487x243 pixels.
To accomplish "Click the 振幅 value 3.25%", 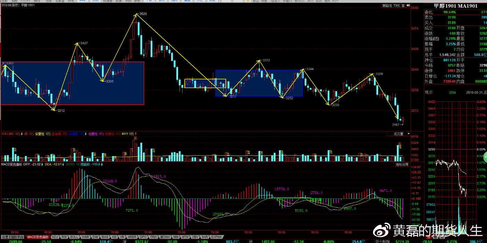I will (451, 44).
